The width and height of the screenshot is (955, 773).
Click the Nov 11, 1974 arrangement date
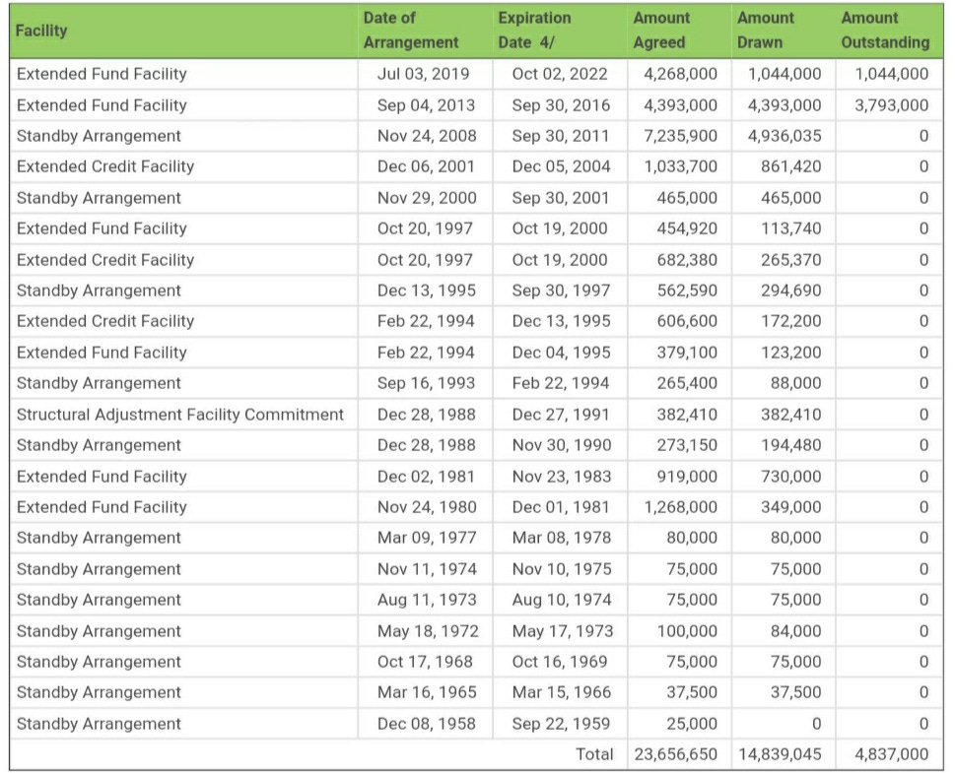tap(427, 569)
